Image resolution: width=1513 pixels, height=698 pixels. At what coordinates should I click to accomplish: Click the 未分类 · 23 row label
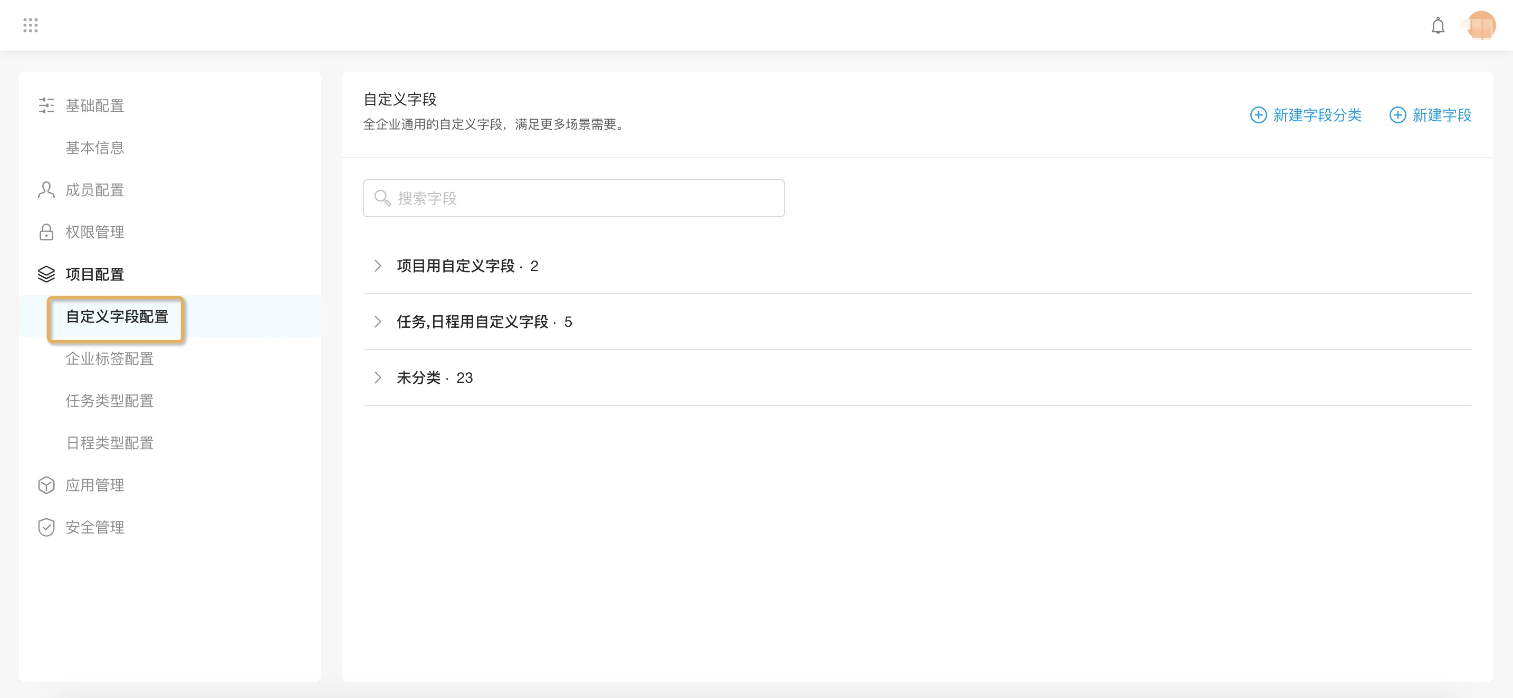coord(435,377)
